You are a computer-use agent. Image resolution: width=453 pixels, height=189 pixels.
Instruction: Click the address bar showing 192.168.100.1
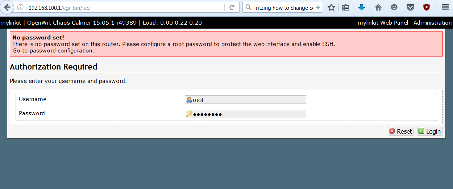[123, 8]
